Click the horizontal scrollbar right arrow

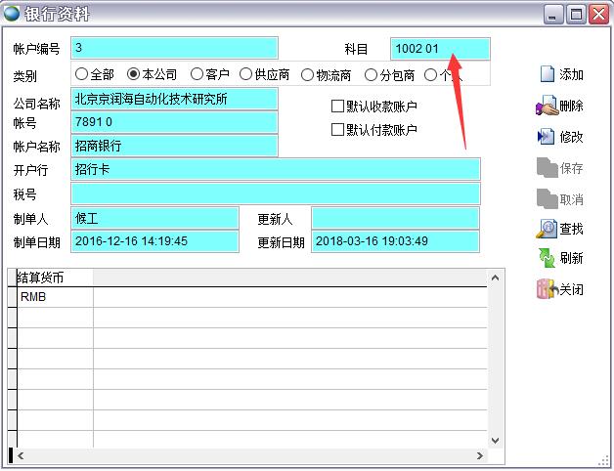coord(480,455)
